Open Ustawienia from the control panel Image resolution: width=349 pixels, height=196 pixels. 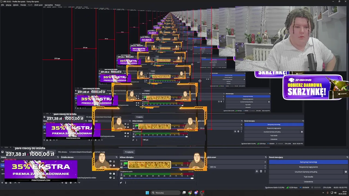[x=308, y=182]
